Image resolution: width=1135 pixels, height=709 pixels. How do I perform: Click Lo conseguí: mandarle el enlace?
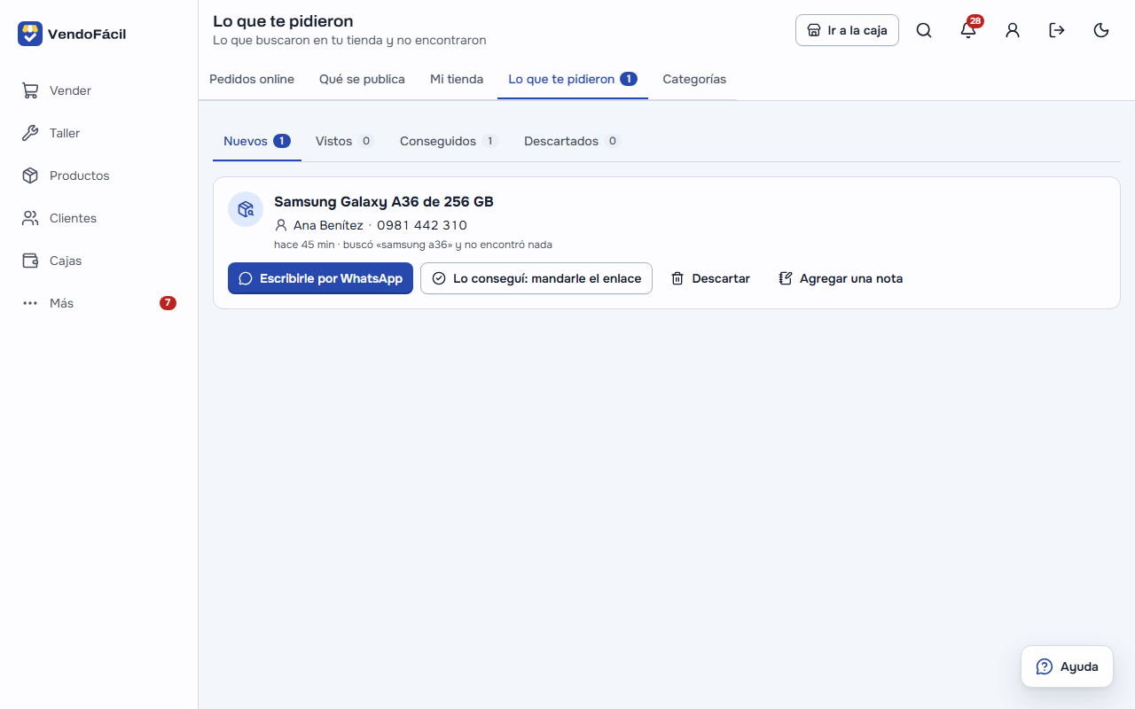click(536, 278)
